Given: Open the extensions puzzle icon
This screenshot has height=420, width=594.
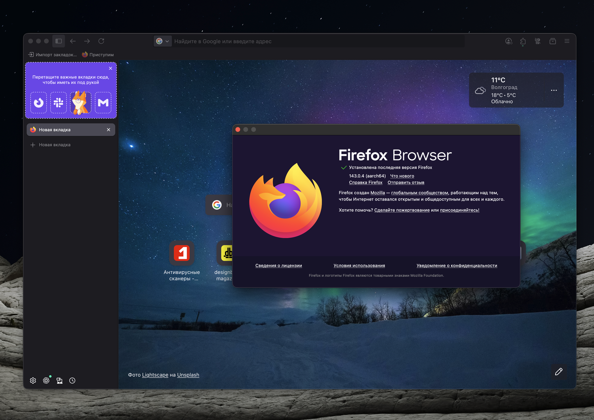Looking at the screenshot, I should tap(523, 41).
